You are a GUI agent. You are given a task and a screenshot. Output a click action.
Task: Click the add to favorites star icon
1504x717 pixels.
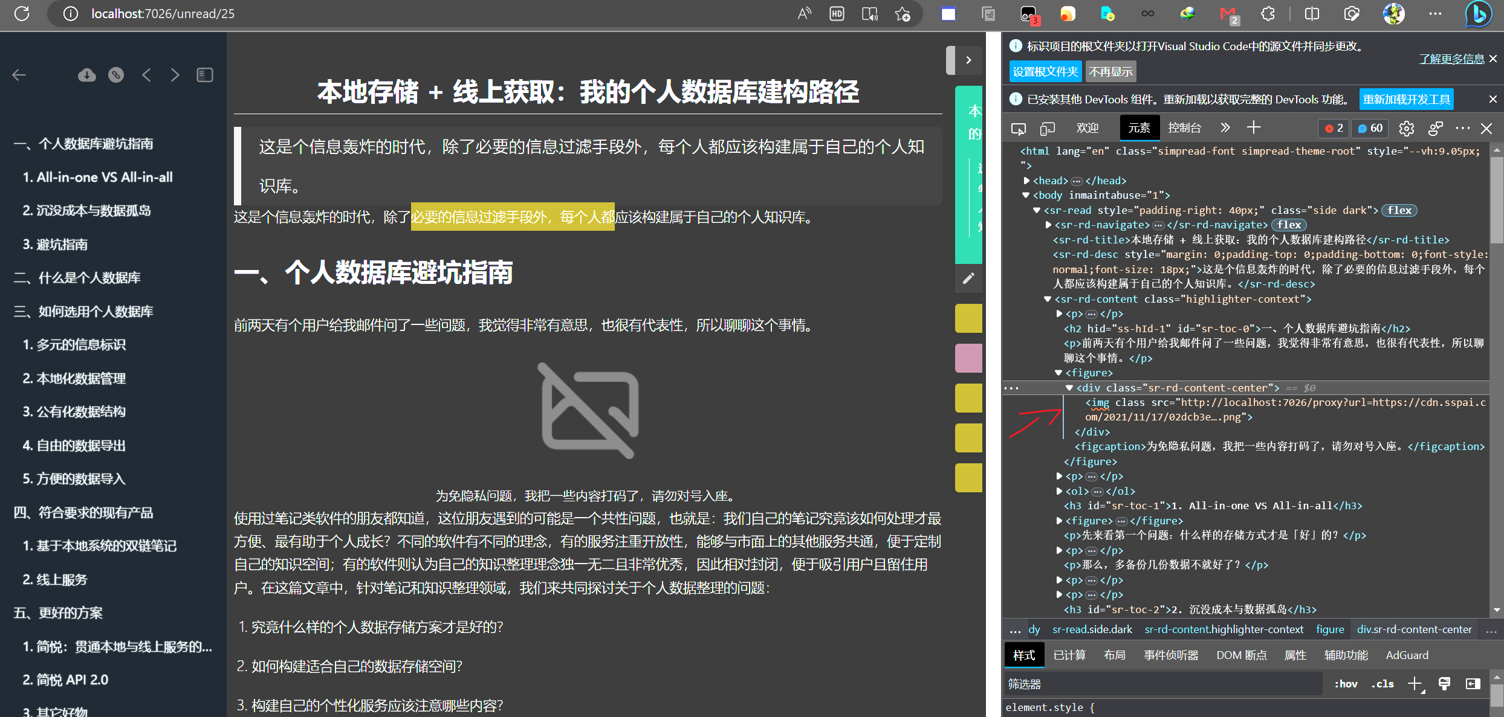tap(902, 13)
